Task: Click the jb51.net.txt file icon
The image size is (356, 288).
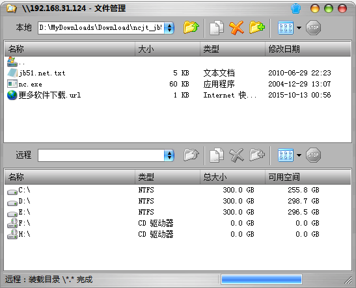Action: pos(12,73)
